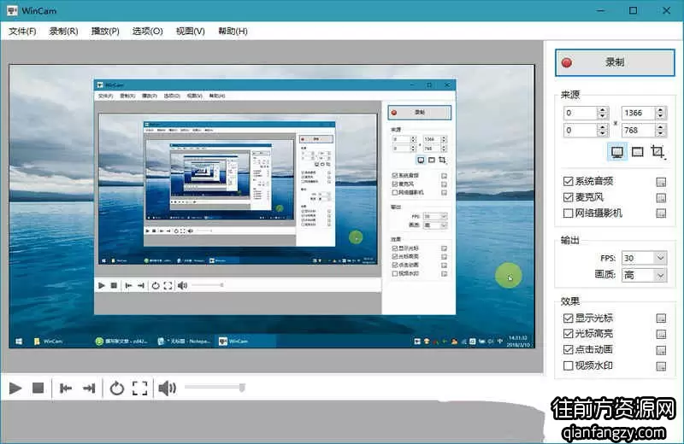Open 显示光标 settings icon
The width and height of the screenshot is (684, 444).
pos(661,318)
